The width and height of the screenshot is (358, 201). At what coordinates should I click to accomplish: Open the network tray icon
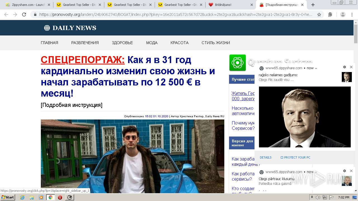[x=324, y=197]
